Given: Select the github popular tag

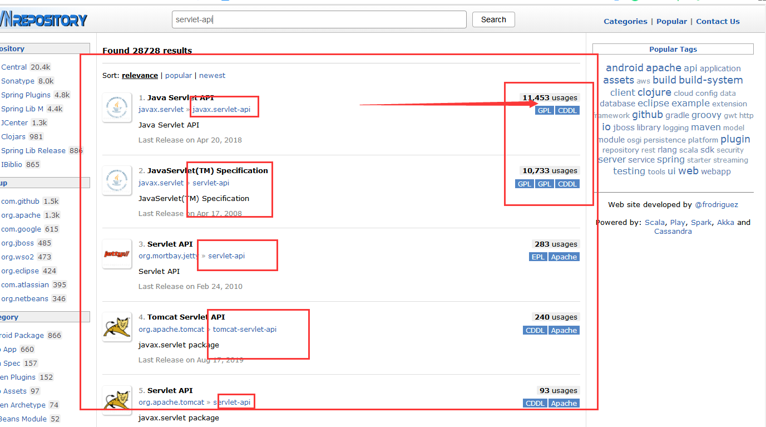Looking at the screenshot, I should (647, 115).
